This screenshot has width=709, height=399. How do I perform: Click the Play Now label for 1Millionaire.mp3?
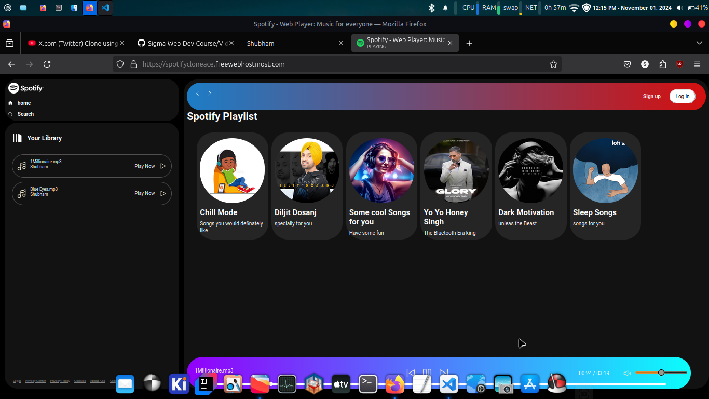144,166
